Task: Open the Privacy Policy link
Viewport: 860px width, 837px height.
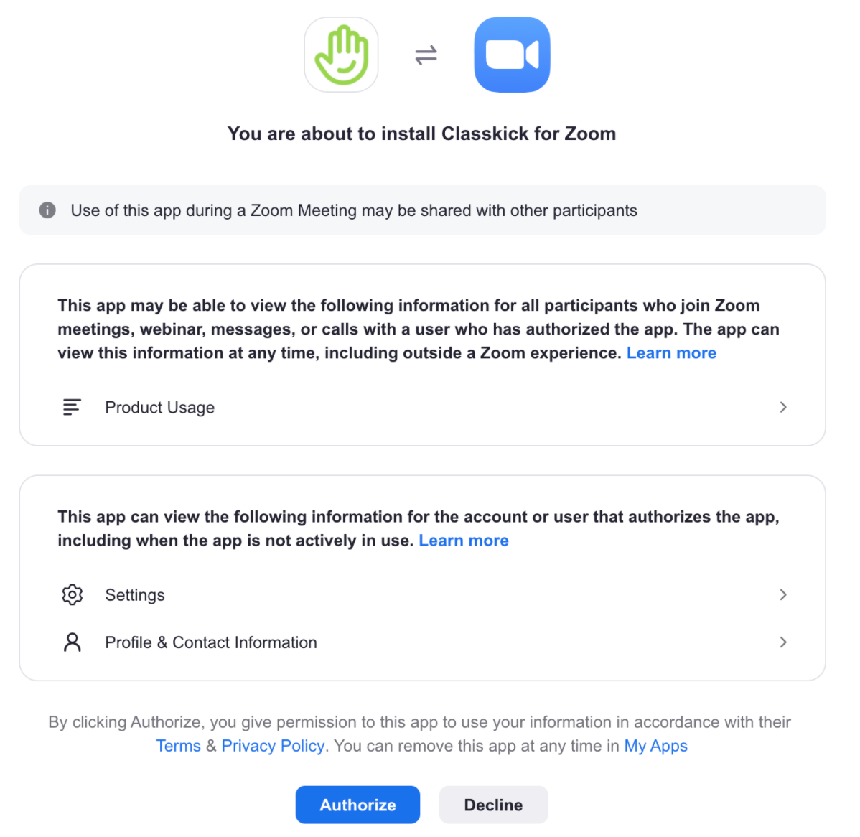Action: coord(273,746)
